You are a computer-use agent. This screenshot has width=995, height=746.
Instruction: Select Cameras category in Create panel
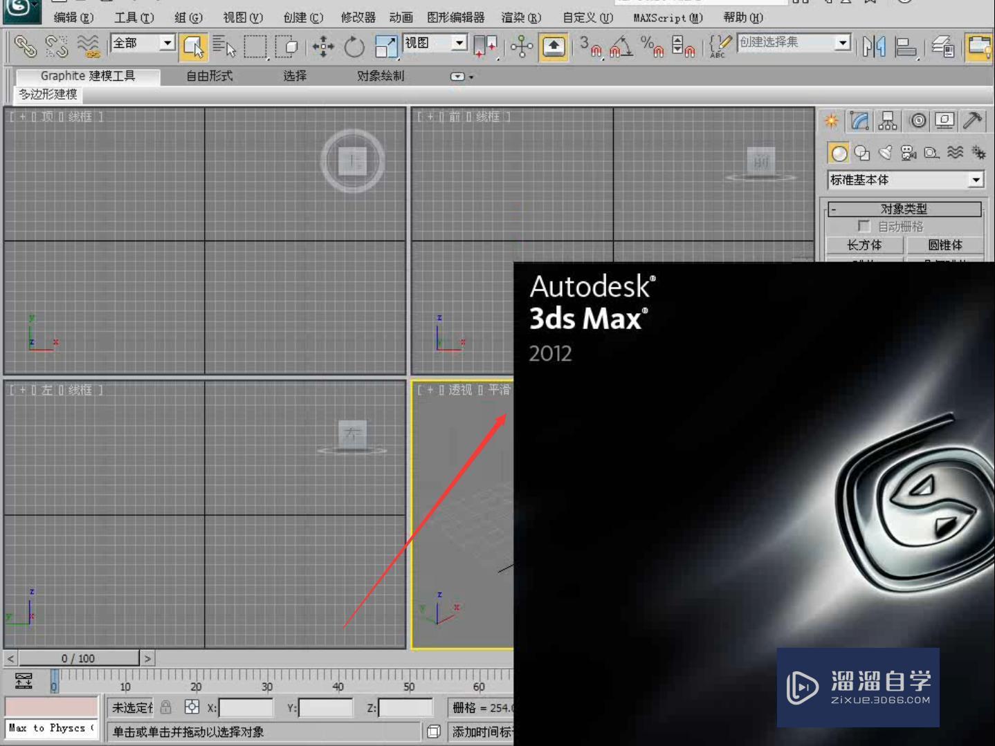pyautogui.click(x=909, y=153)
